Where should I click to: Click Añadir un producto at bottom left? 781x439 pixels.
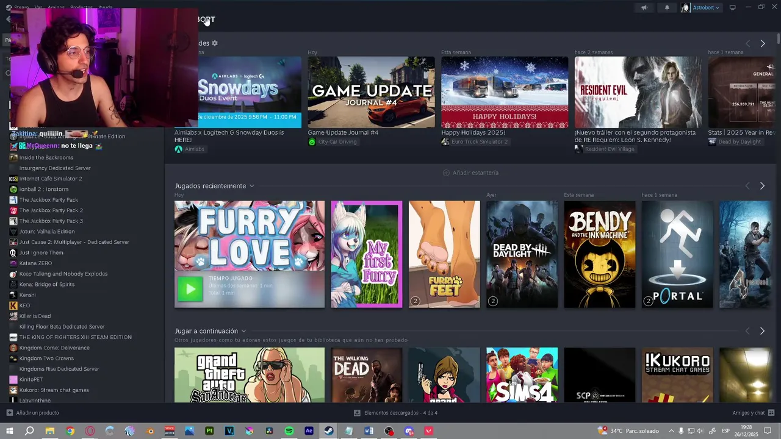coord(33,413)
